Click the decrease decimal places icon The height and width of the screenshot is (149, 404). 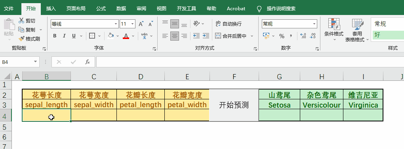coord(313,36)
